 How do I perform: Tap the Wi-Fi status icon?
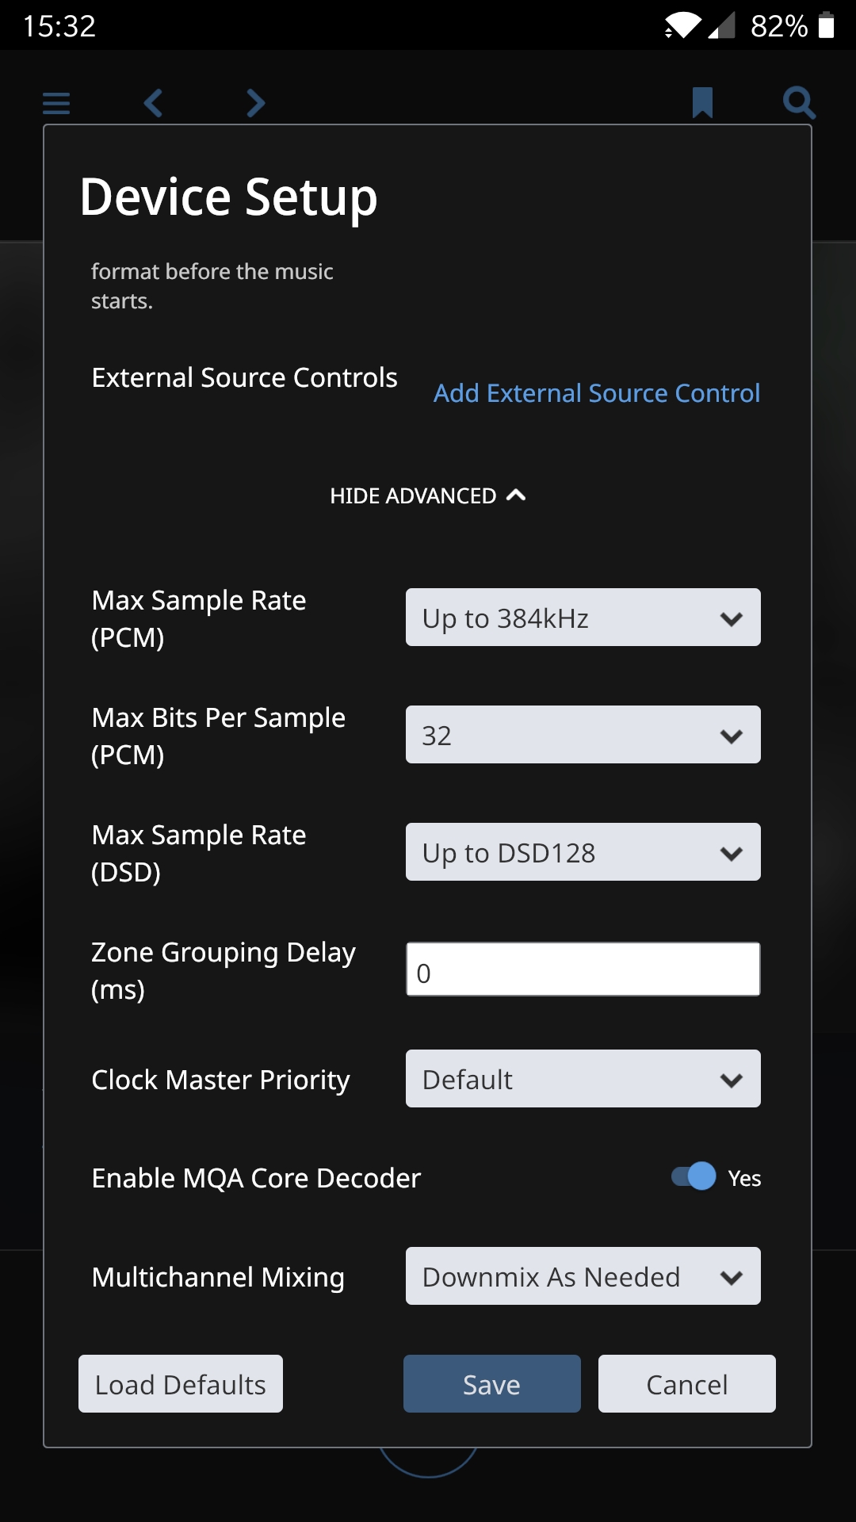[682, 25]
